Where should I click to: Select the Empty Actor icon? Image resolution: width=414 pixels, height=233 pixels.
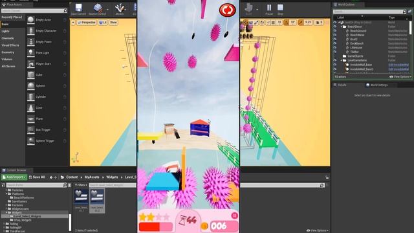[31, 20]
